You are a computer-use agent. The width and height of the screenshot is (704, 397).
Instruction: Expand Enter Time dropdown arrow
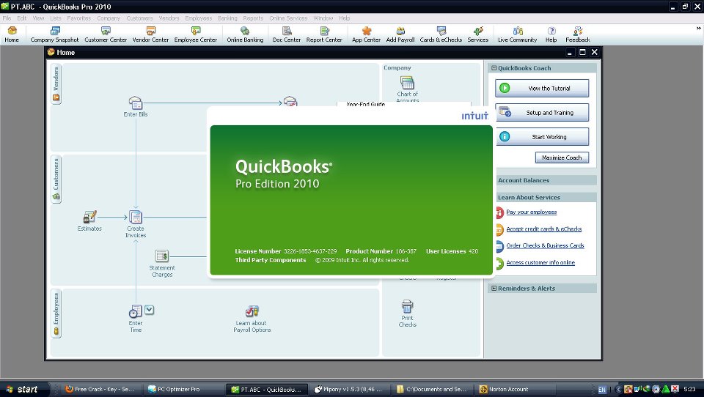tap(150, 310)
